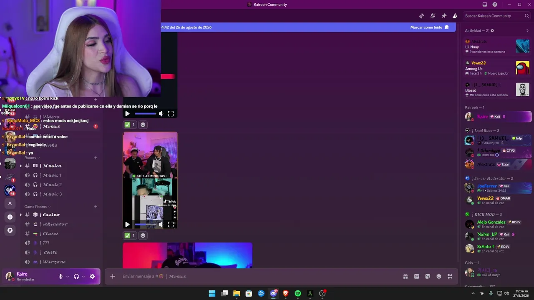Open the gift icon in message bar
534x300 pixels.
(405, 276)
